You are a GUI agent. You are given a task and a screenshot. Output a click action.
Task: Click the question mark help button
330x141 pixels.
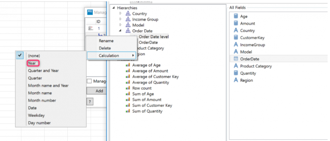[x=90, y=102]
